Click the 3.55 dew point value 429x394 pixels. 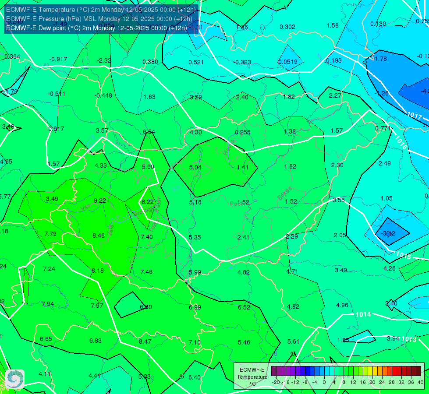pos(338,200)
